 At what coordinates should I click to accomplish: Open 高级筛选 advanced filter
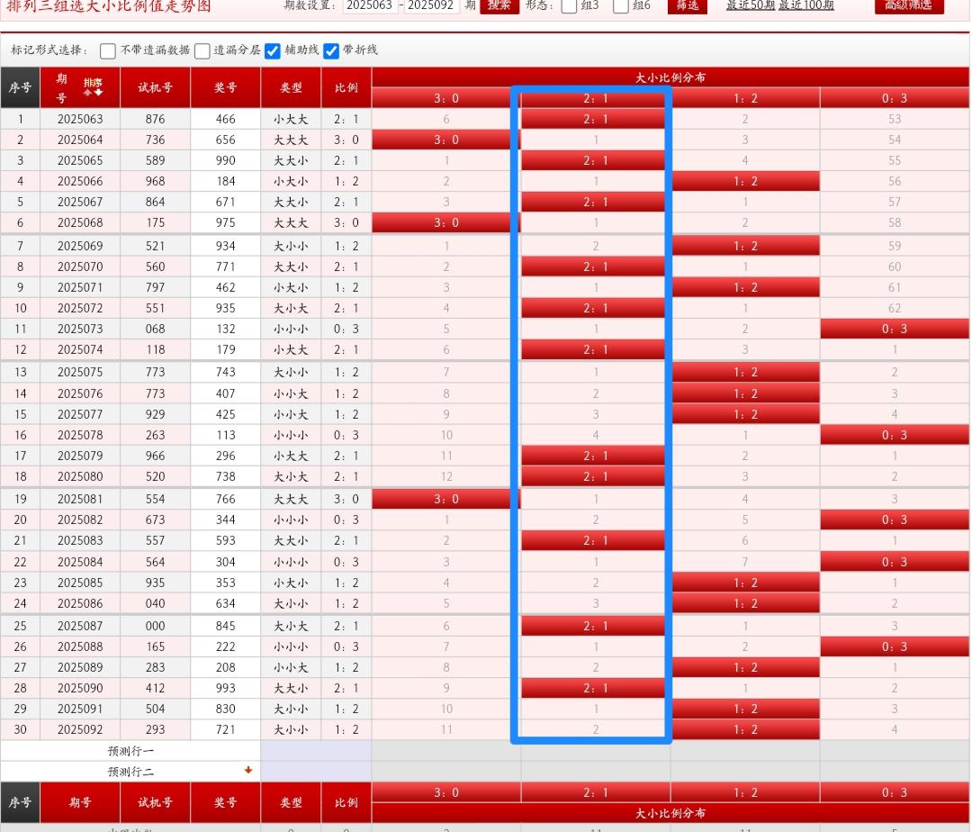point(909,5)
